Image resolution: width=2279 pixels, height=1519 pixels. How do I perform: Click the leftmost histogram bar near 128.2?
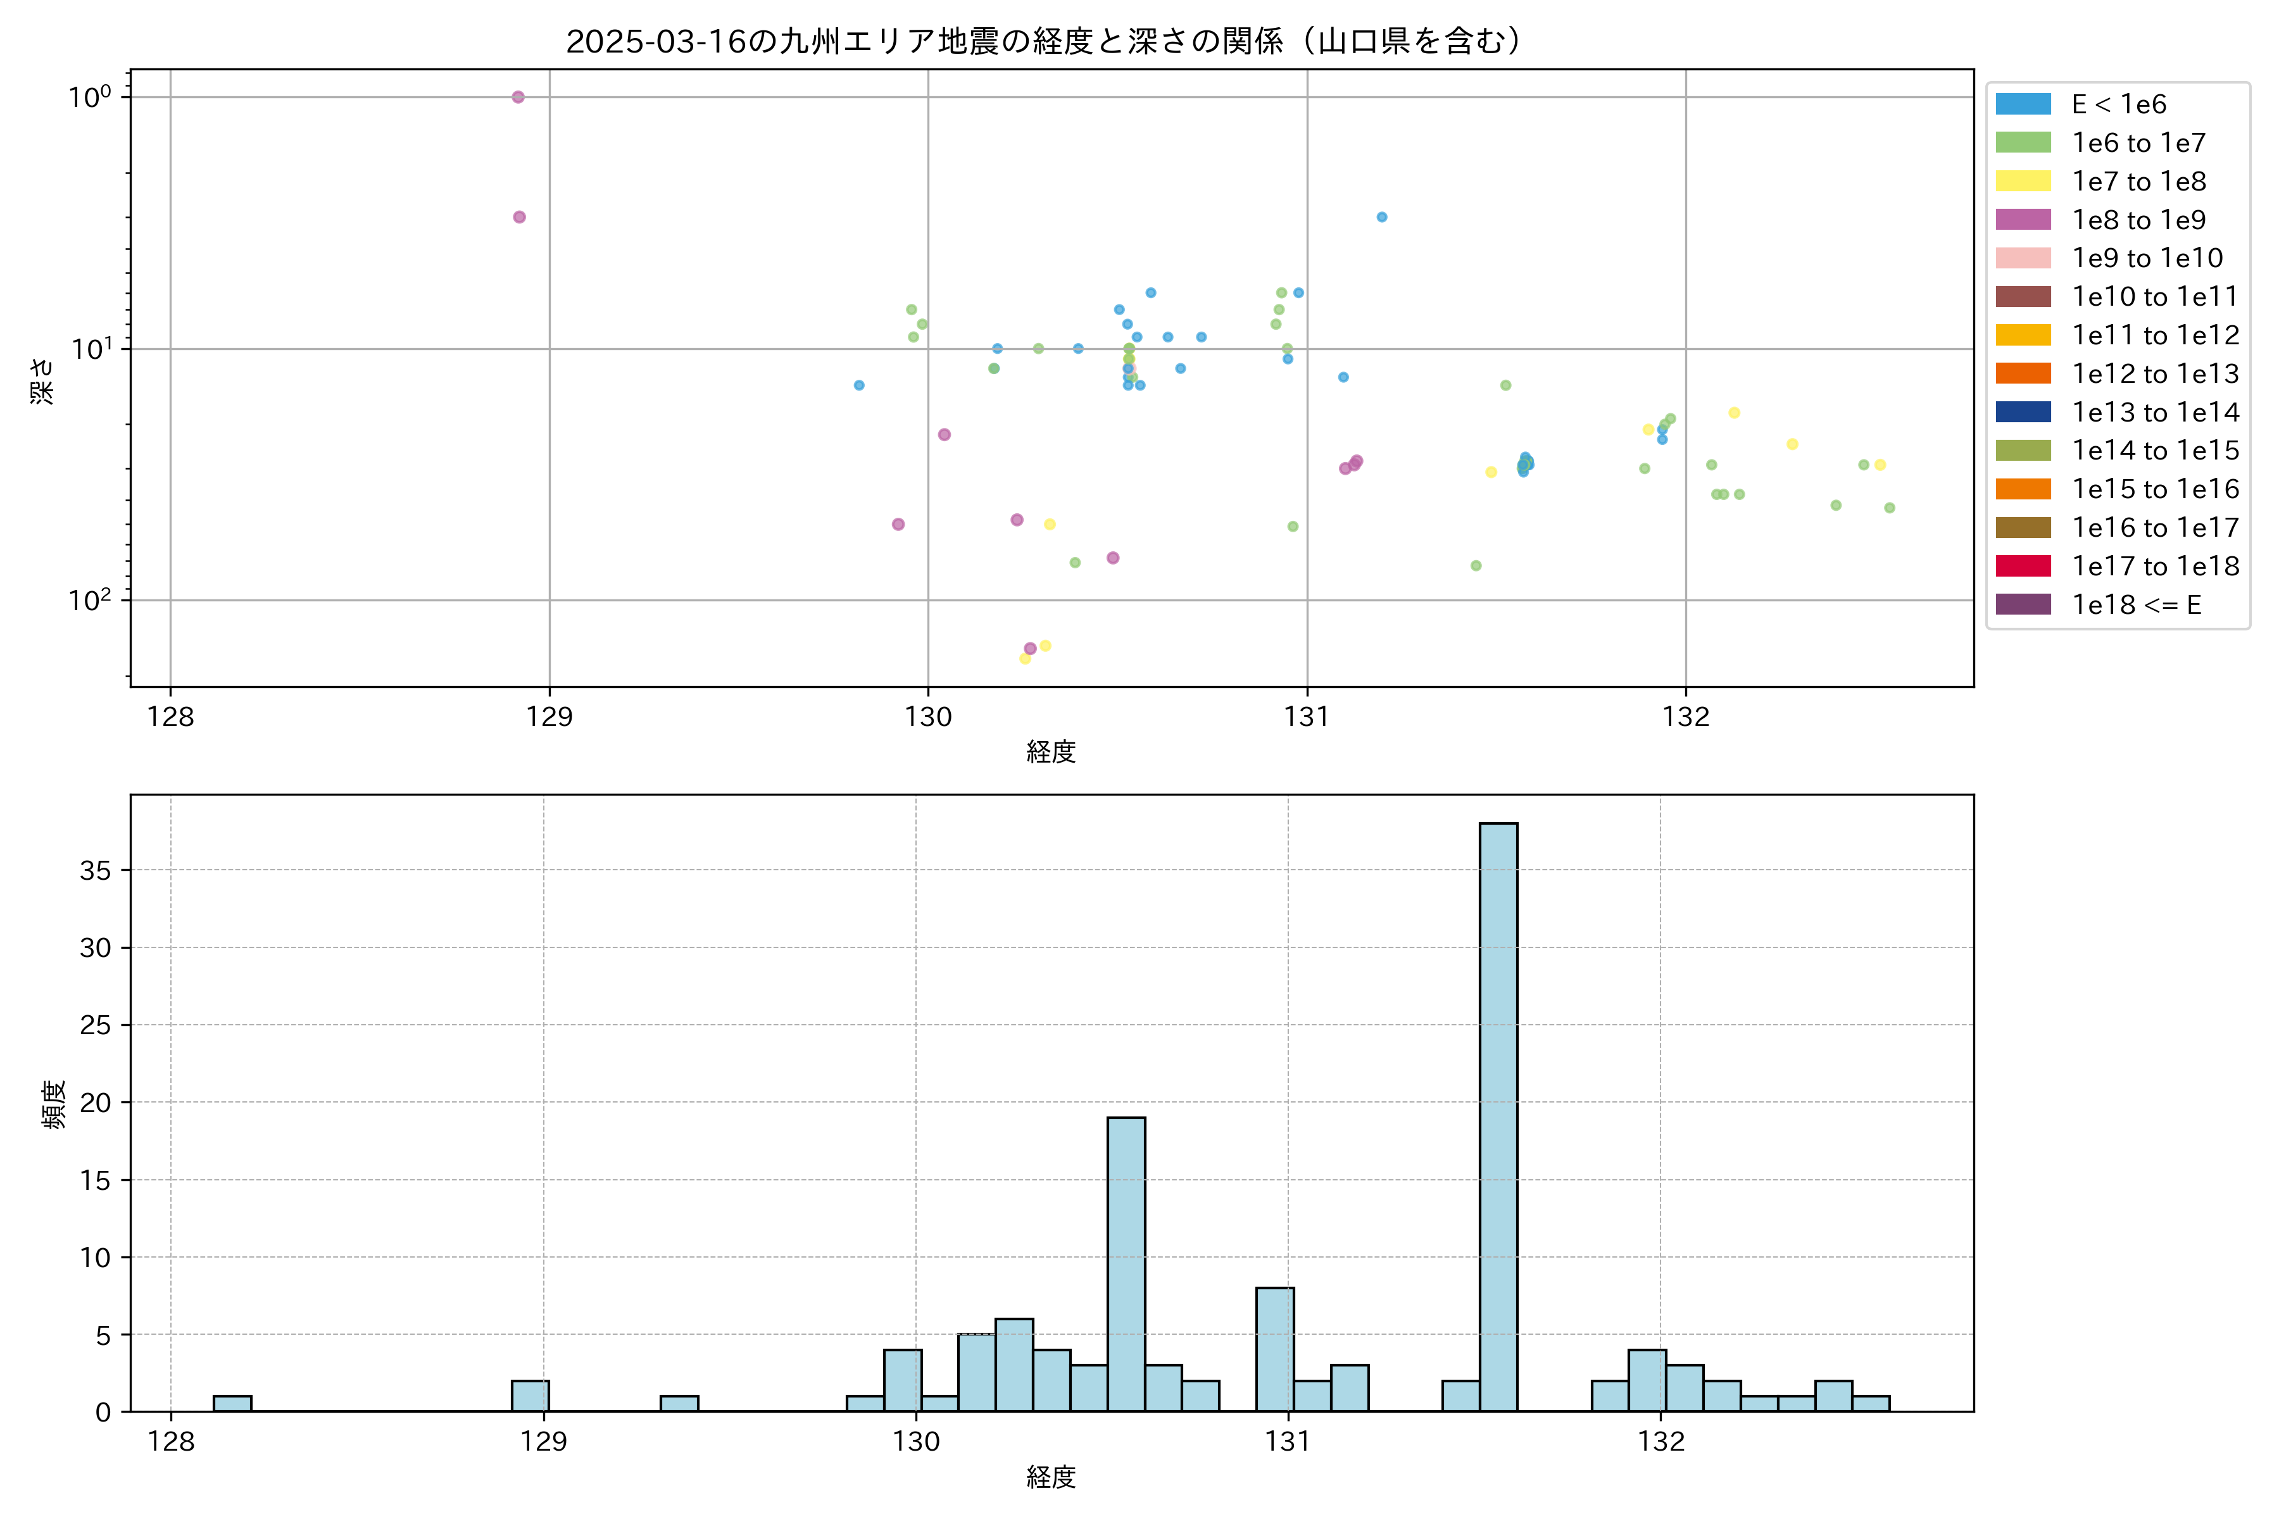coord(232,1403)
